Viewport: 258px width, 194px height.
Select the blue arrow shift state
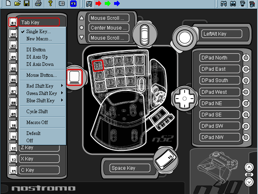pos(117,4)
